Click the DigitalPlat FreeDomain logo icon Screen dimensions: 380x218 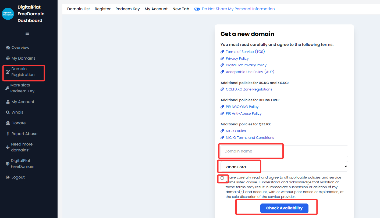pos(8,14)
